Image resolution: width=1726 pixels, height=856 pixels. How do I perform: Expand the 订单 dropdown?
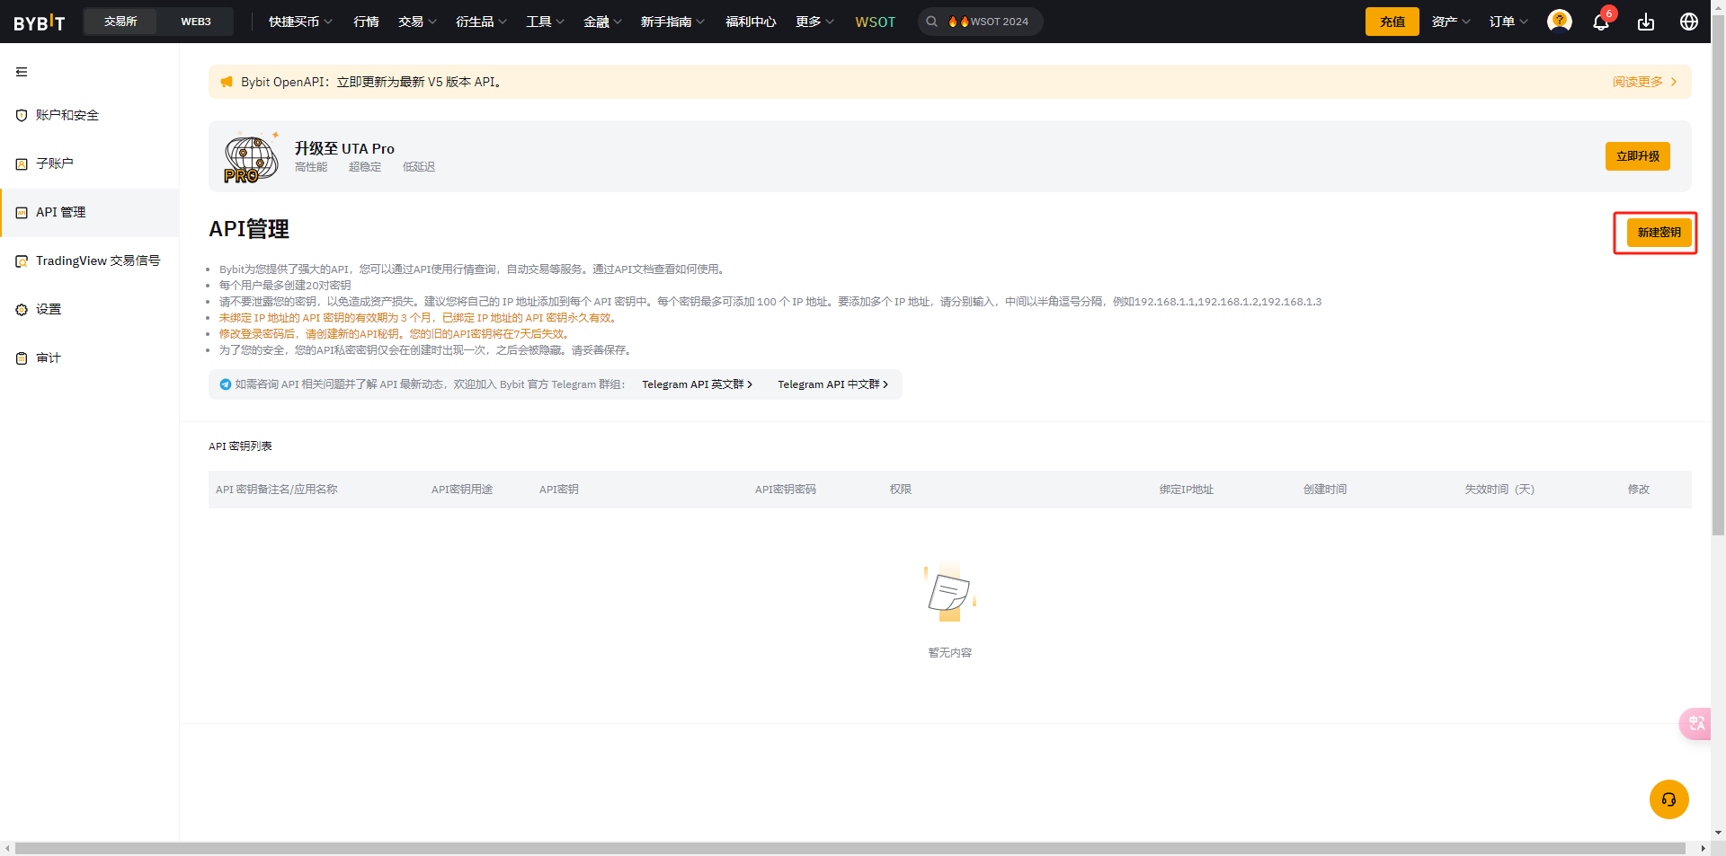click(x=1508, y=22)
